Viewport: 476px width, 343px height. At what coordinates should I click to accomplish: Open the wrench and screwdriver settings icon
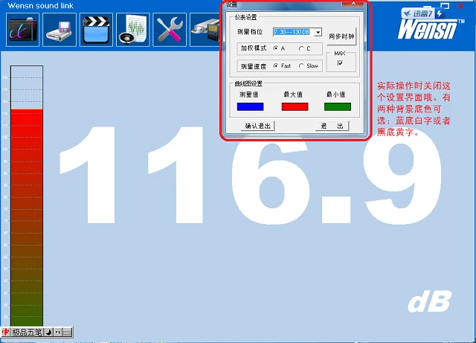click(x=170, y=30)
